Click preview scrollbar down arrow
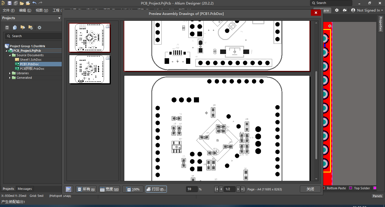The image size is (385, 207). (316, 179)
